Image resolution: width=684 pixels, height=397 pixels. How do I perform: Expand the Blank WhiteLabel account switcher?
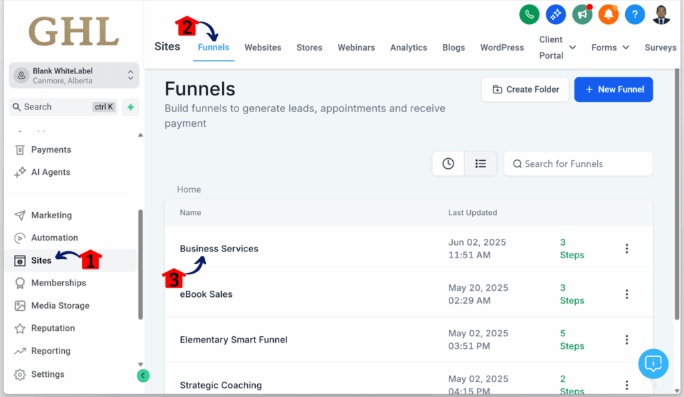tap(74, 75)
